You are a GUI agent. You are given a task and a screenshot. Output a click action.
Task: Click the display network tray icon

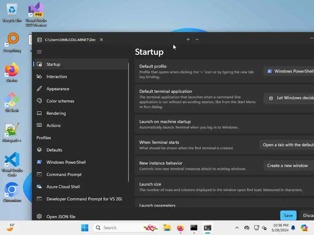256,228
